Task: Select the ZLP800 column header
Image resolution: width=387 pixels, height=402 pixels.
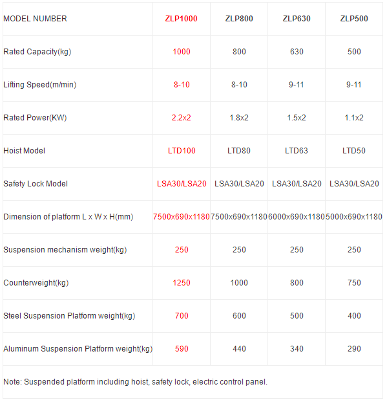Action: pos(239,19)
